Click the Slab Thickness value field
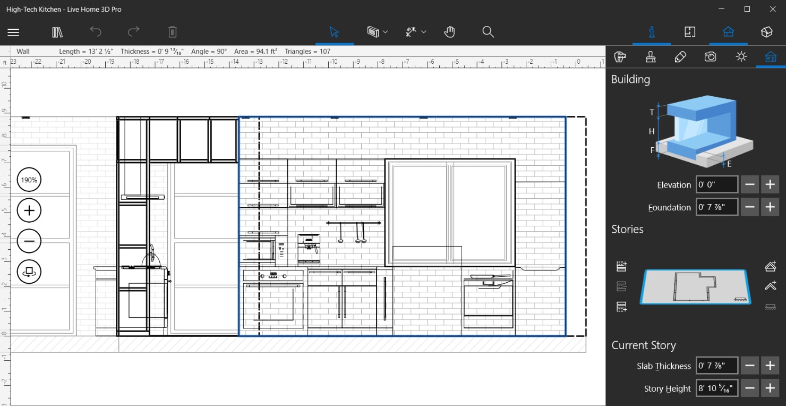The height and width of the screenshot is (406, 786). pyautogui.click(x=717, y=365)
